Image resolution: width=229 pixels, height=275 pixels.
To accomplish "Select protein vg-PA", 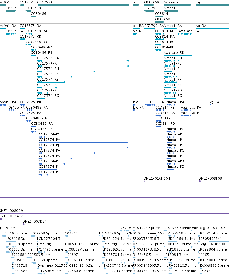I will tap(220, 105).
